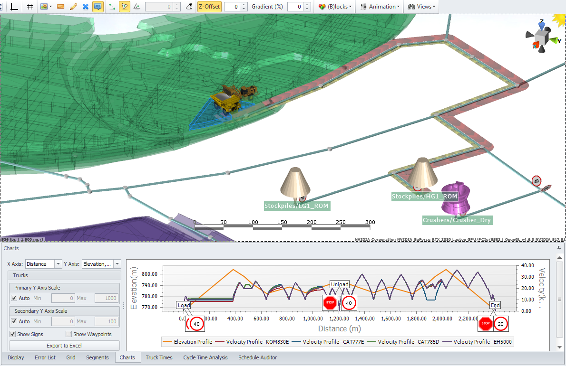
Task: Activate the pencil edit tool
Action: pos(73,7)
